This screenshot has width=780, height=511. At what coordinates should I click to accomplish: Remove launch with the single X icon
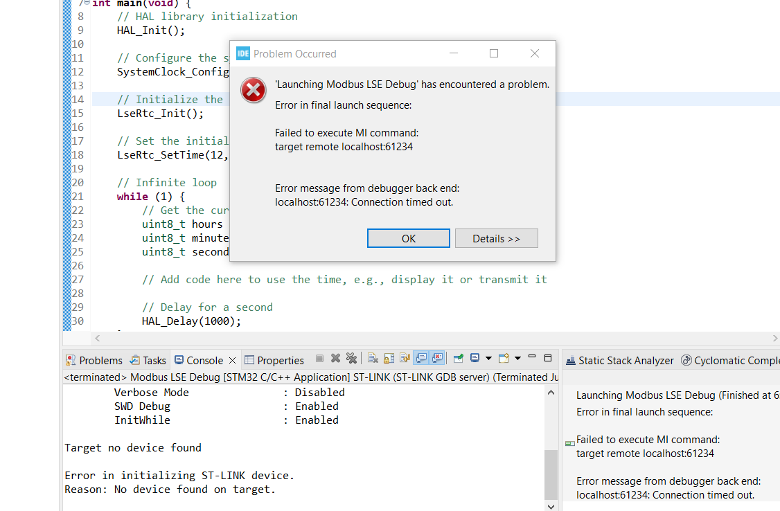tap(336, 359)
